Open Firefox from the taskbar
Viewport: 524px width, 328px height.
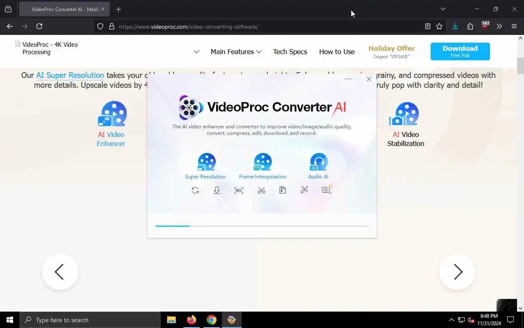click(192, 320)
